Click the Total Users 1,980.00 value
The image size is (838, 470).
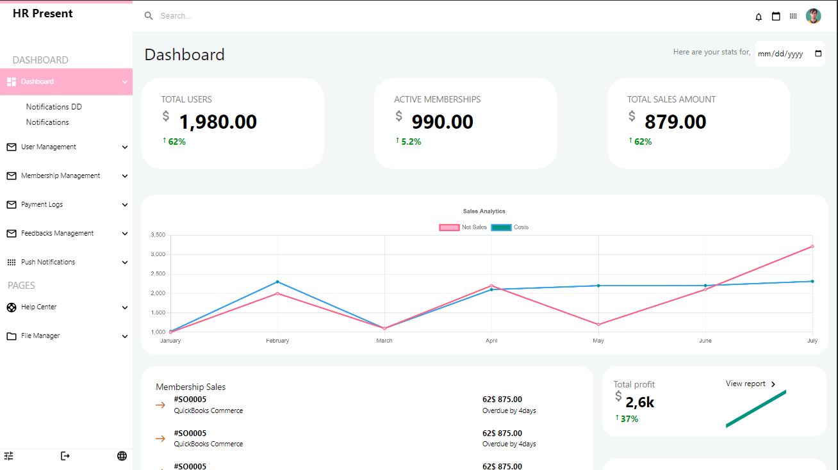(218, 122)
